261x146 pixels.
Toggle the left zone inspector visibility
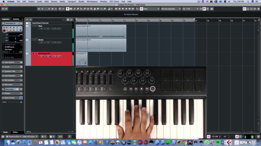(x=244, y=9)
